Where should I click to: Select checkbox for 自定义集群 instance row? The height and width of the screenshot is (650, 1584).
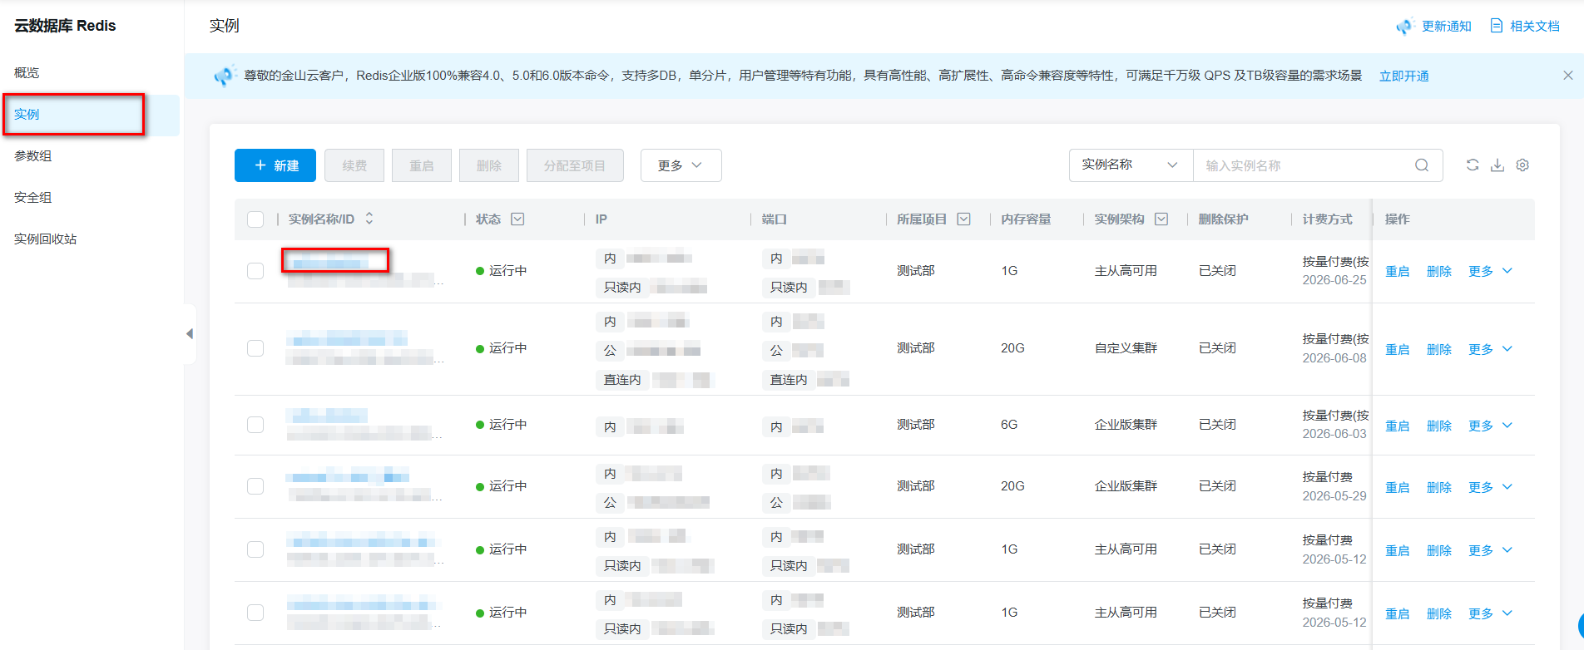(x=255, y=348)
